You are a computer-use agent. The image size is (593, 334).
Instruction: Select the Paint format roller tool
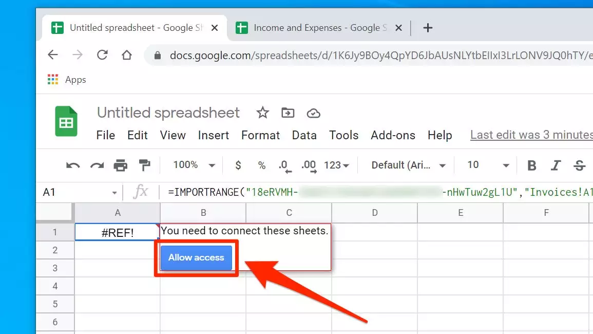pos(145,165)
